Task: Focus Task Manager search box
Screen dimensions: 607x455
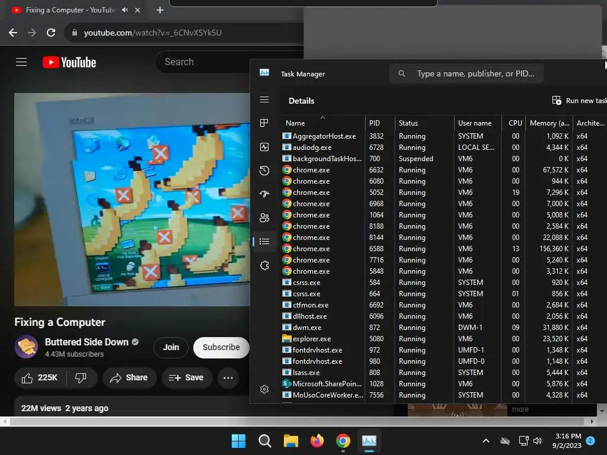Action: [x=467, y=73]
